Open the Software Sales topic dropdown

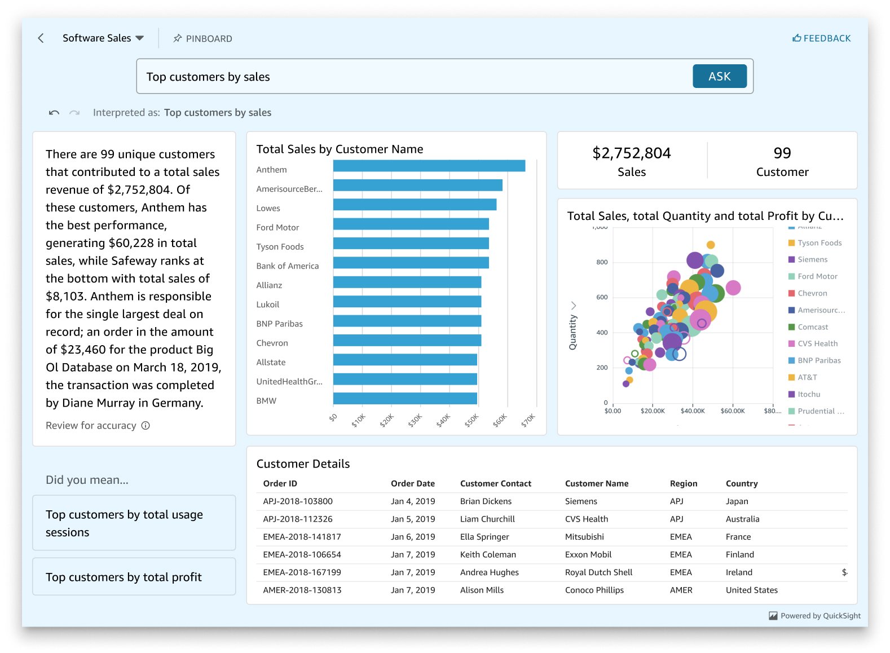coord(103,38)
